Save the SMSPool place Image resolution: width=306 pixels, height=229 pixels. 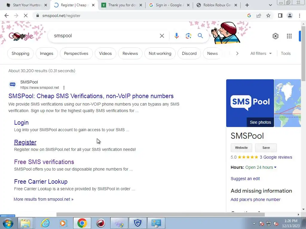266,148
